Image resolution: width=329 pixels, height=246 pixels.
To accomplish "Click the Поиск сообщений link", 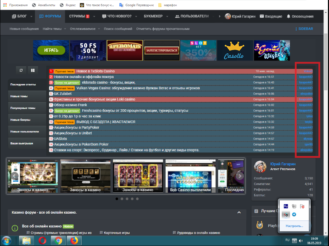I will (x=118, y=29).
